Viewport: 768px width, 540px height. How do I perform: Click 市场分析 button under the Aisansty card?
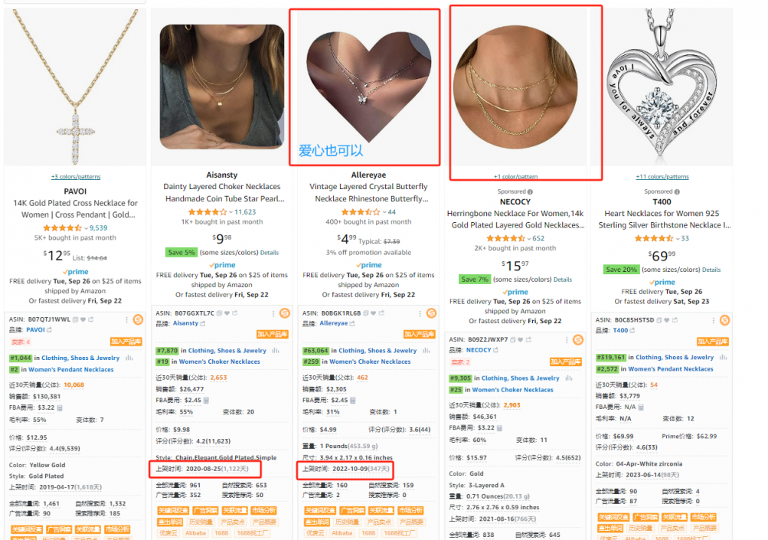(x=264, y=511)
